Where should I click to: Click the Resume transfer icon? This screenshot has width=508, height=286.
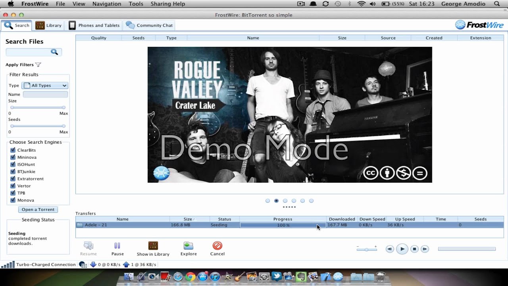88,246
